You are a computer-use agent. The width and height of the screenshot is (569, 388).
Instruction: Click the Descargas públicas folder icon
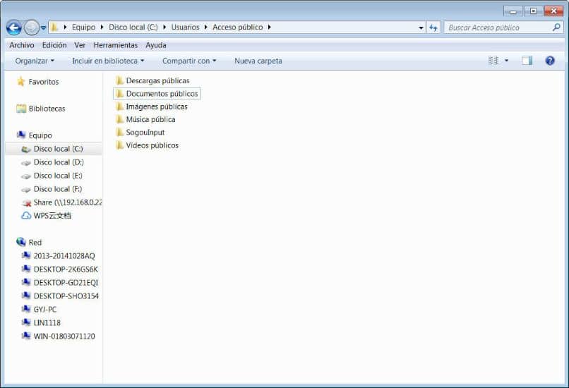tap(119, 80)
